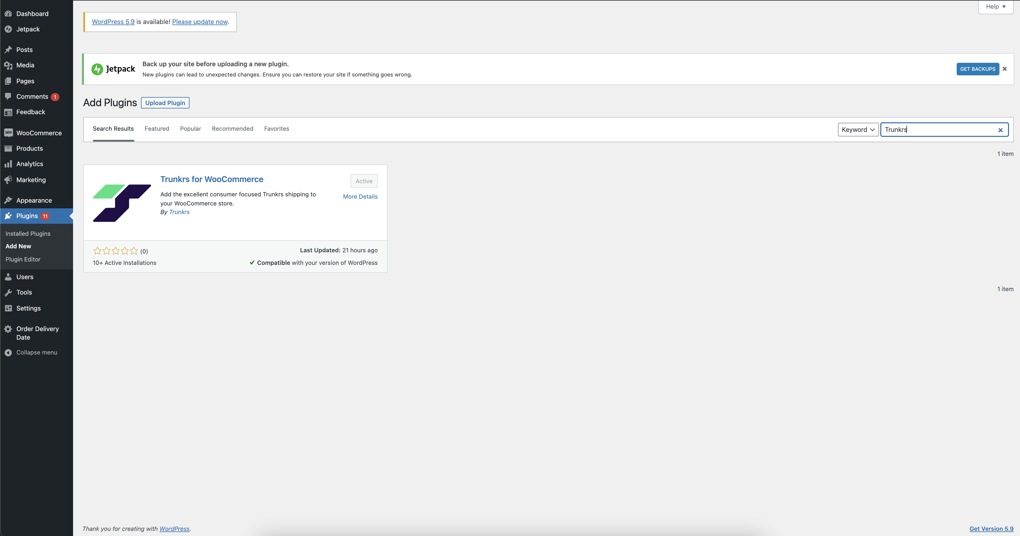The image size is (1020, 536).
Task: Select the Order Delivery Date gear icon
Action: (x=8, y=329)
